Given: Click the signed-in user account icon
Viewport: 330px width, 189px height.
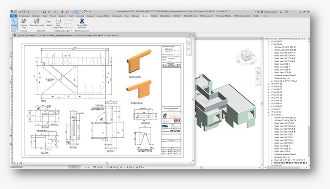Looking at the screenshot, I should [262, 12].
